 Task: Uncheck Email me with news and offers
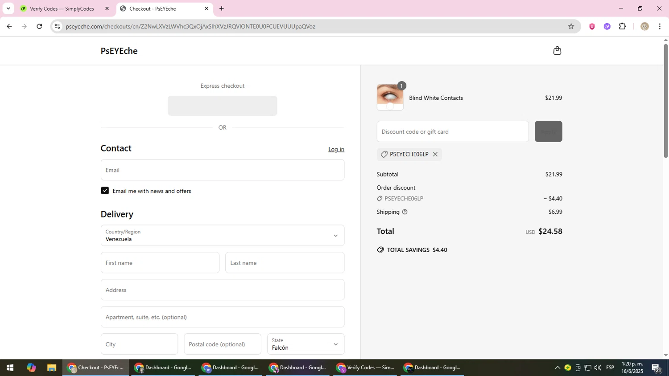(105, 191)
